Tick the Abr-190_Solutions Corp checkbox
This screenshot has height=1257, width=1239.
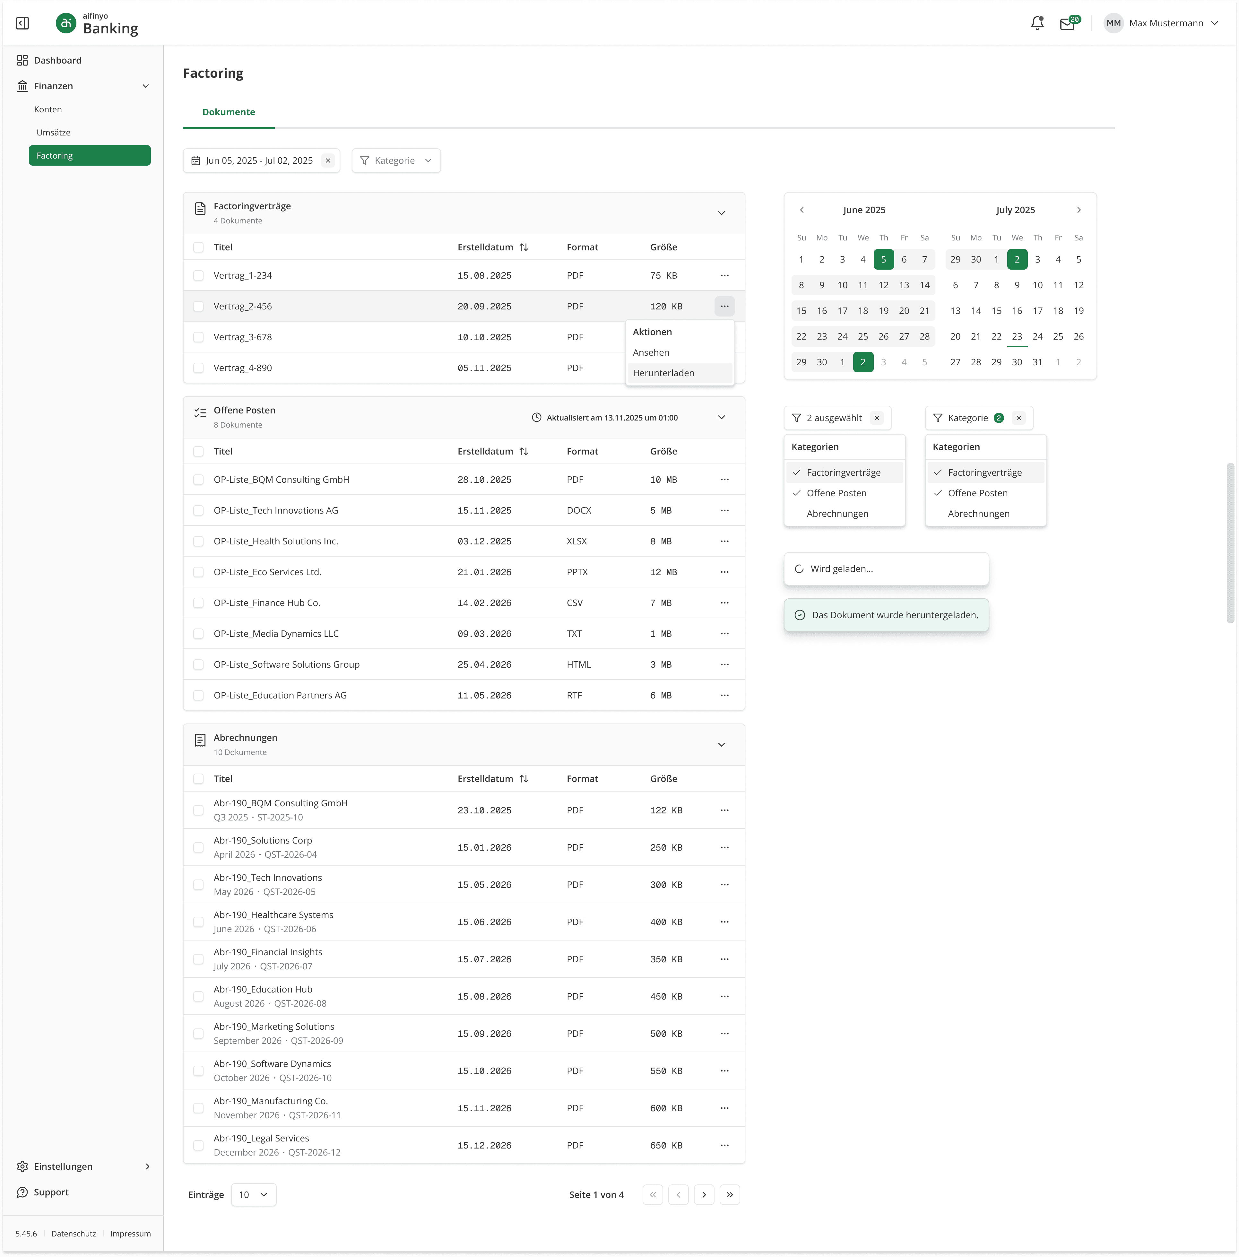(x=198, y=848)
